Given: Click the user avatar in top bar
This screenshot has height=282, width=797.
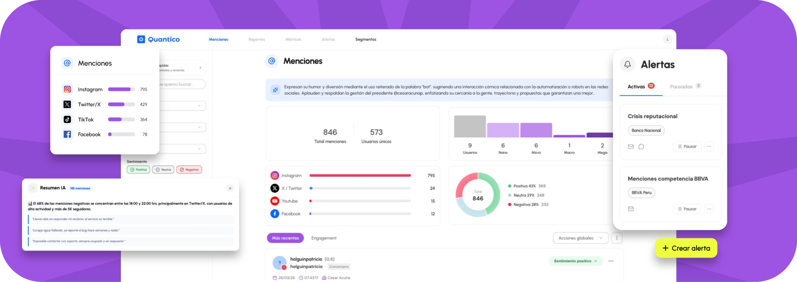Looking at the screenshot, I should 667,39.
